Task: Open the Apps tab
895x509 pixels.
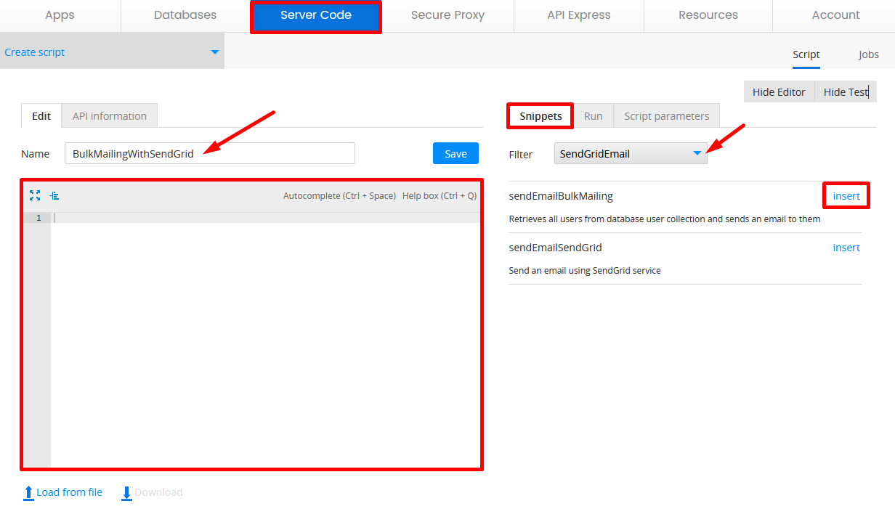Action: point(60,15)
